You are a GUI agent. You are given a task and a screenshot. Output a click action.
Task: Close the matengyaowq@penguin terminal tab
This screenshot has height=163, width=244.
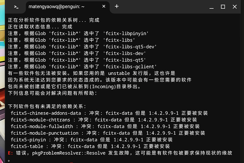click(104, 6)
